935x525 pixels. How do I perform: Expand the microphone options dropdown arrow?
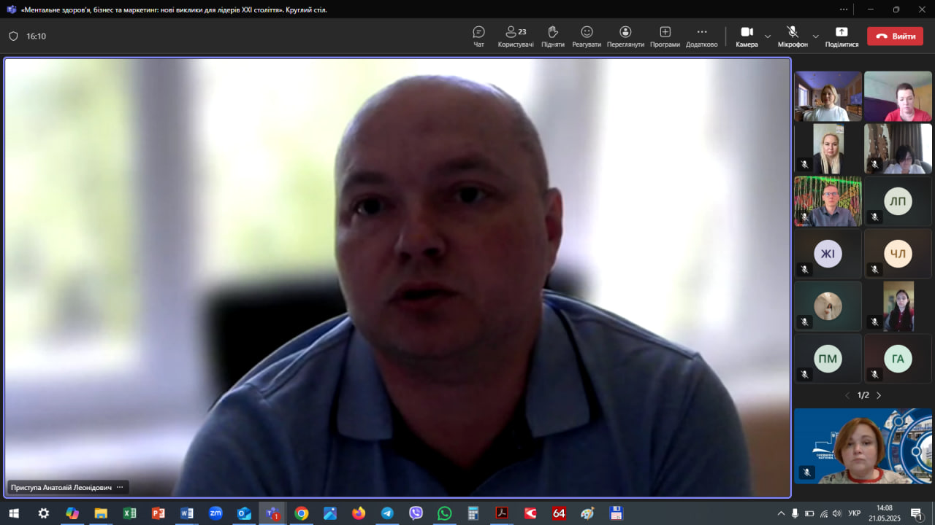816,36
